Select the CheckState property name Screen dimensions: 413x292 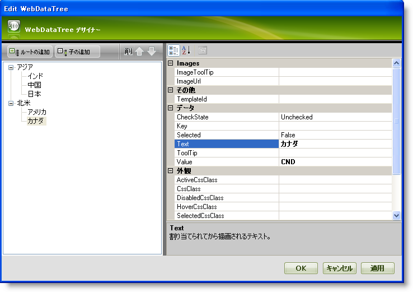coord(227,117)
